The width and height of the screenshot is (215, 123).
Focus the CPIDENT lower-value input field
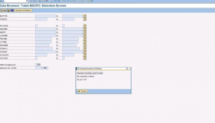click(41, 19)
